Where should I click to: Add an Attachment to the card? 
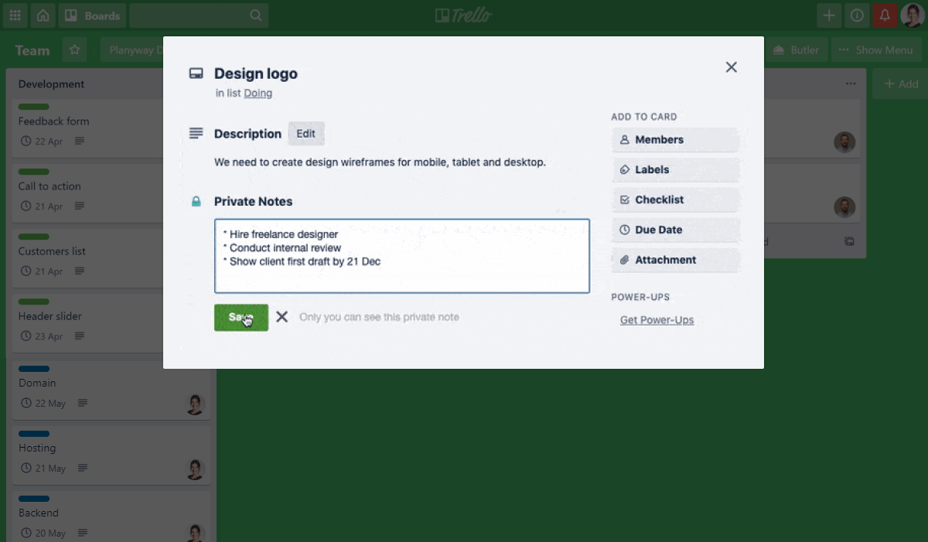675,261
